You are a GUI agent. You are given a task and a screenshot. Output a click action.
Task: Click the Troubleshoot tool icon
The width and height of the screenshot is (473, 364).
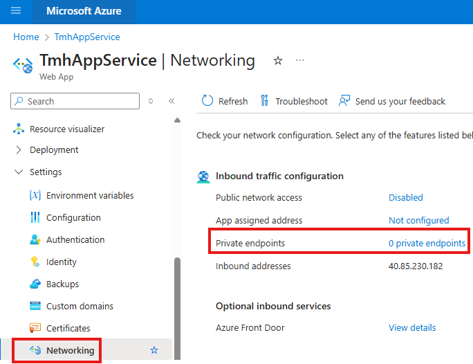[265, 101]
